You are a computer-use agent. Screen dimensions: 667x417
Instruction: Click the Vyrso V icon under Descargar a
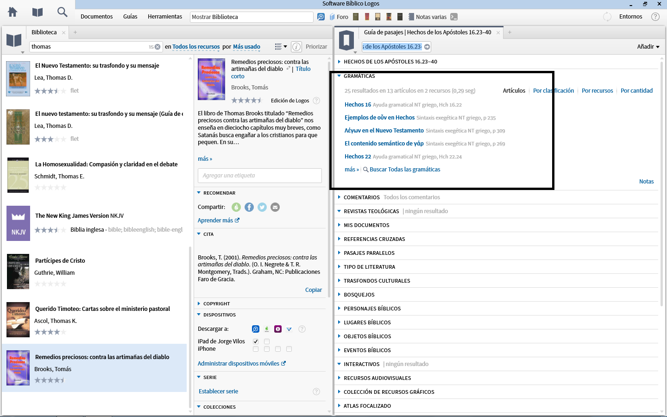coord(289,329)
